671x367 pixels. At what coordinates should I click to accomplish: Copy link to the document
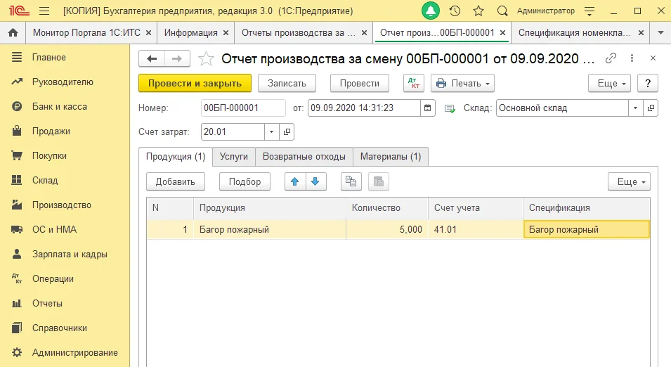tap(611, 58)
